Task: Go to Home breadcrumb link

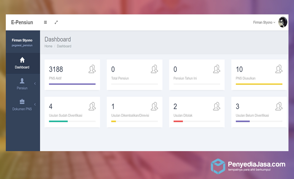Action: [48, 46]
